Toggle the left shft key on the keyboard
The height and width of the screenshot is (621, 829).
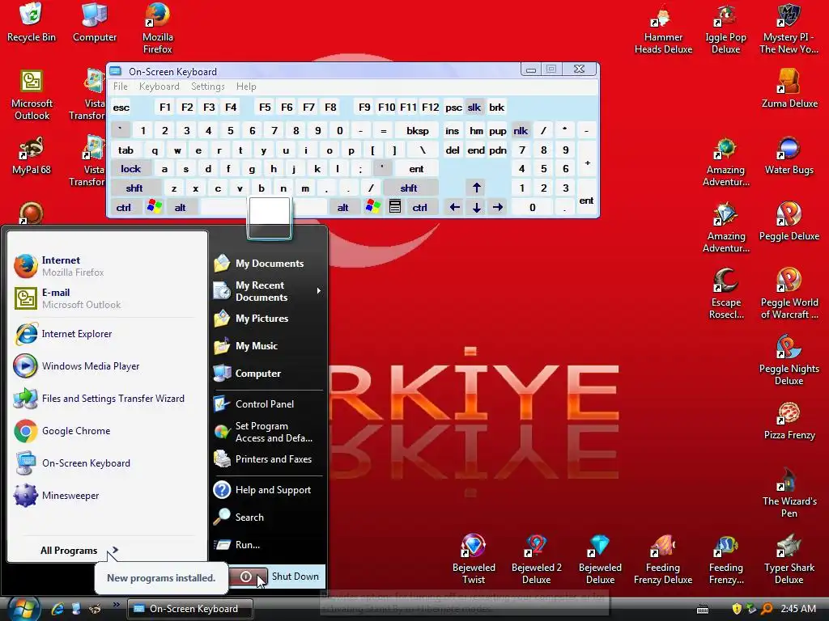[134, 188]
